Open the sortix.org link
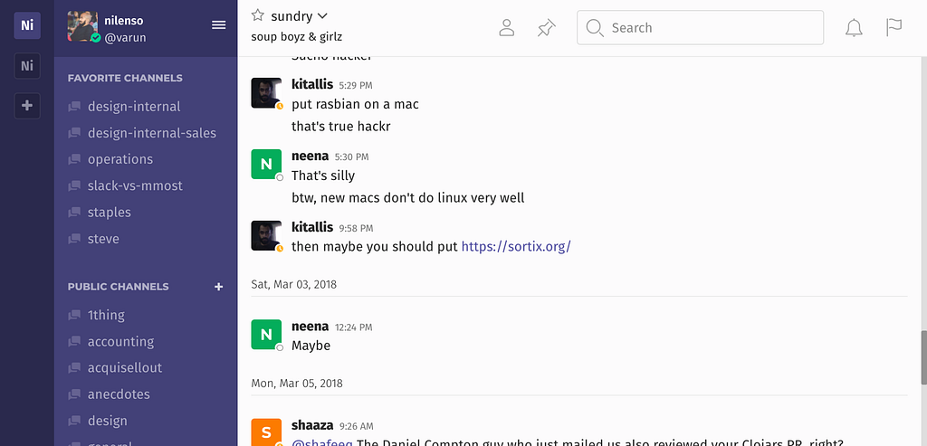Image resolution: width=927 pixels, height=446 pixels. click(516, 246)
